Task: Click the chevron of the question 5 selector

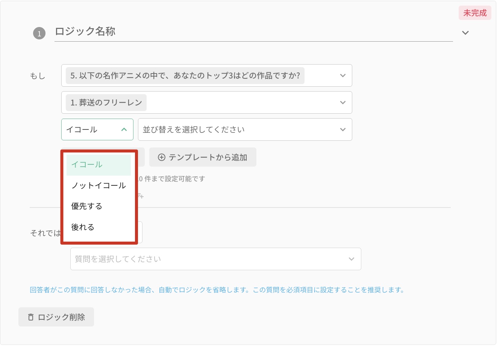Action: [342, 76]
